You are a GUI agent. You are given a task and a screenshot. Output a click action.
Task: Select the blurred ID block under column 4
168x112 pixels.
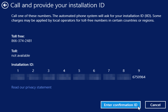click(64, 77)
